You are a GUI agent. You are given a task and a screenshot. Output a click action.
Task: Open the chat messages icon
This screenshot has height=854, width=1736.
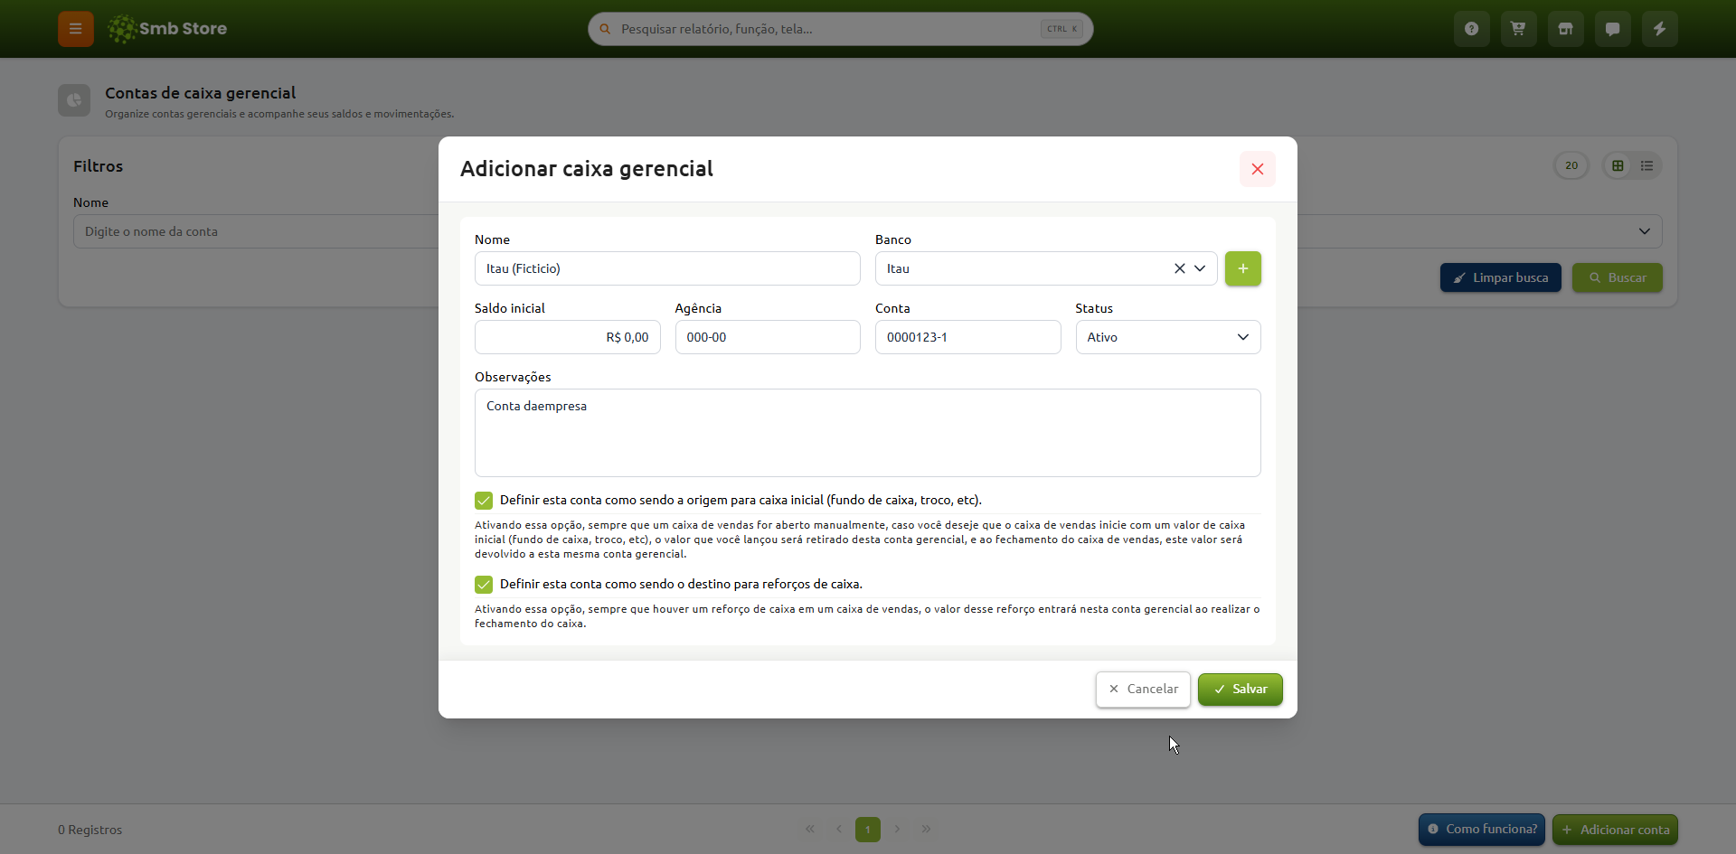1613,29
